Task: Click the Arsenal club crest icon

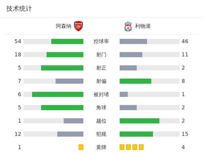Action: [x=78, y=26]
